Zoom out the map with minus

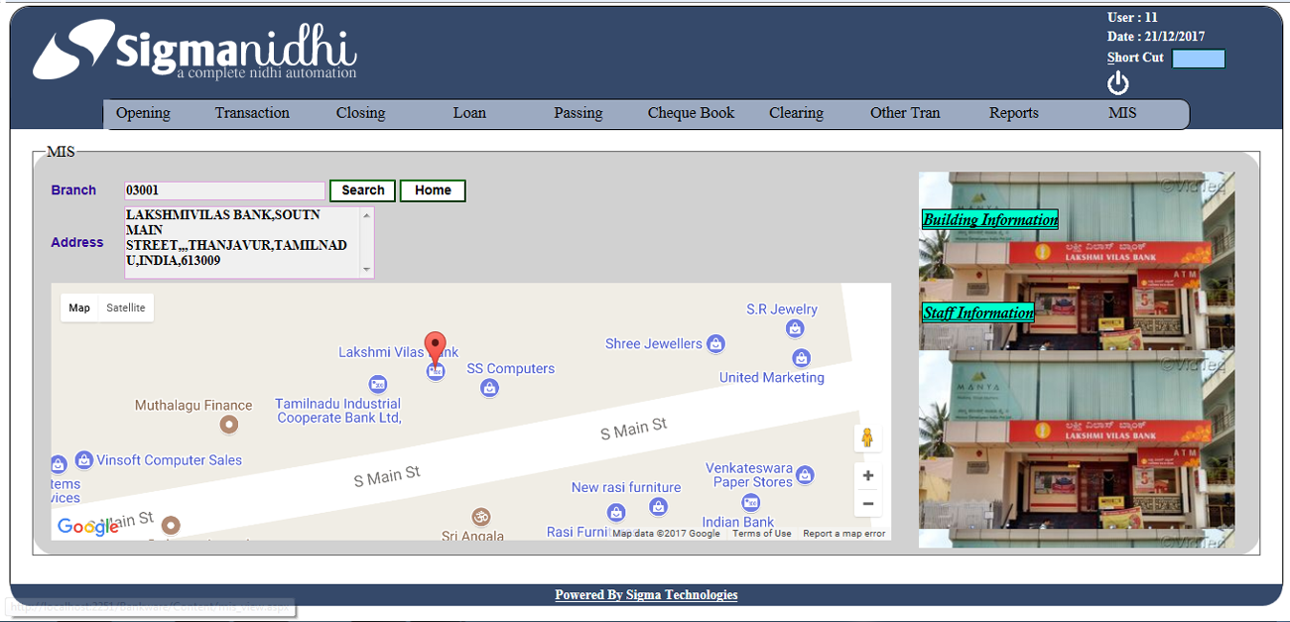click(867, 504)
